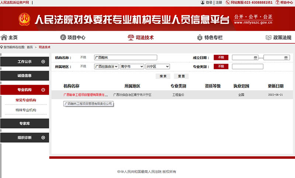The height and width of the screenshot is (178, 295).
Task: Collapse the 专业机构 sidebar section icon
Action: coord(43,90)
